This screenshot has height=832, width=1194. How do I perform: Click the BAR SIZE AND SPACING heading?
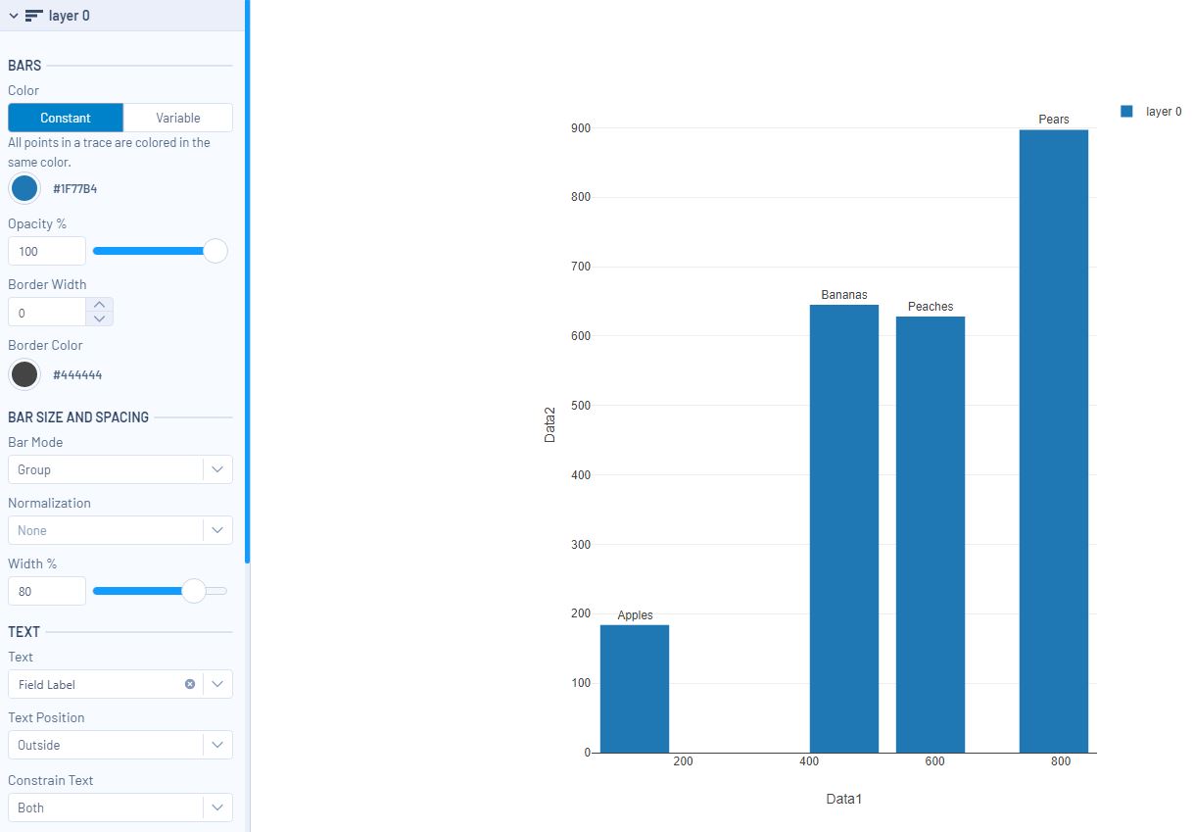click(x=77, y=417)
